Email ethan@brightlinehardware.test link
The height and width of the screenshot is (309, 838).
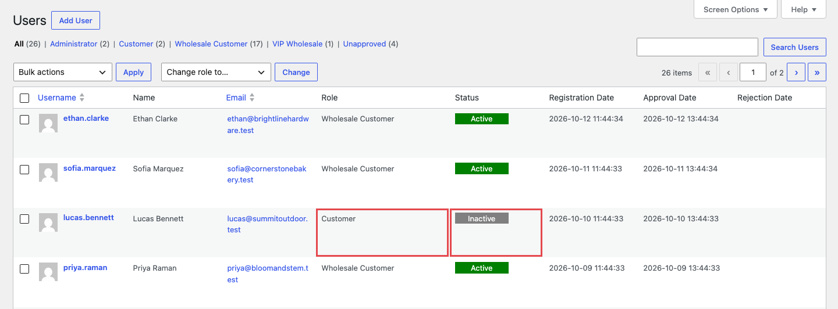[x=268, y=124]
